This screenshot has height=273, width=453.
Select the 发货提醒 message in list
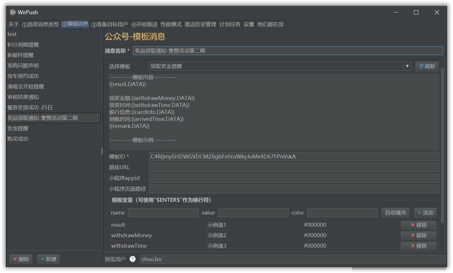click(x=18, y=129)
